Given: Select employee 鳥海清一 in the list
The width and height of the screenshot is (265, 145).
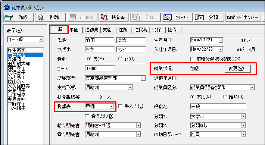Looking at the screenshot, I should 25,59.
